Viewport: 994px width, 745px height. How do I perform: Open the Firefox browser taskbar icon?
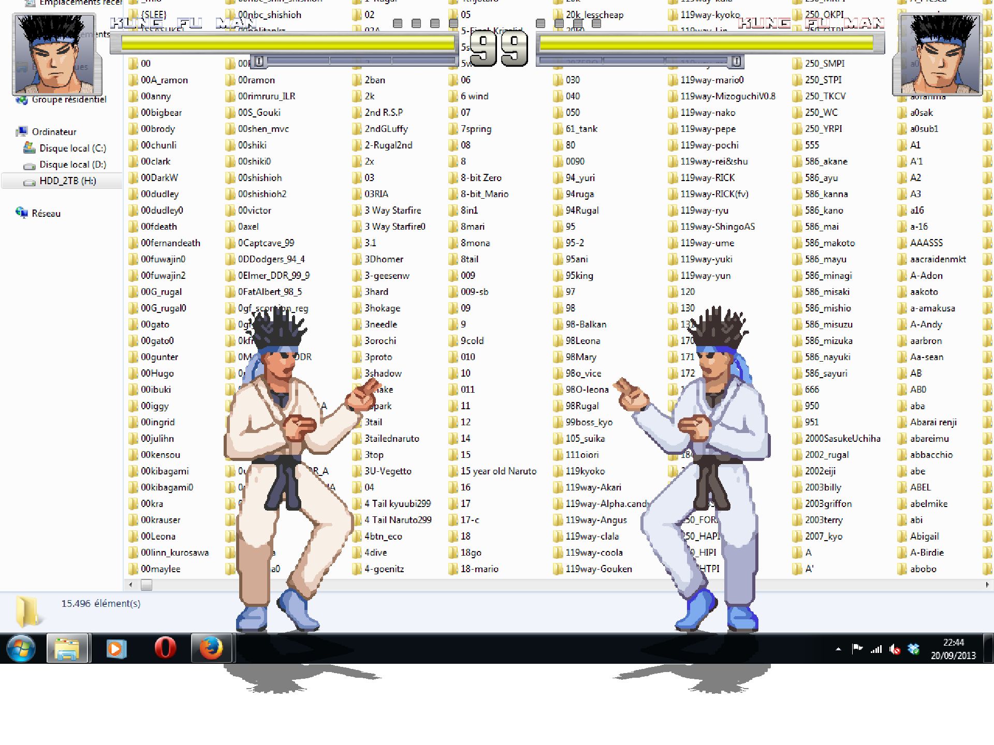tap(212, 648)
